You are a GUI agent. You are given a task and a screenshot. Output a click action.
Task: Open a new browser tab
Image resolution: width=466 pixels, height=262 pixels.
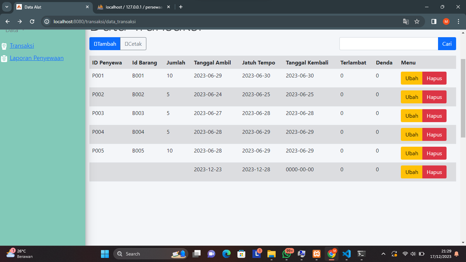click(x=181, y=7)
